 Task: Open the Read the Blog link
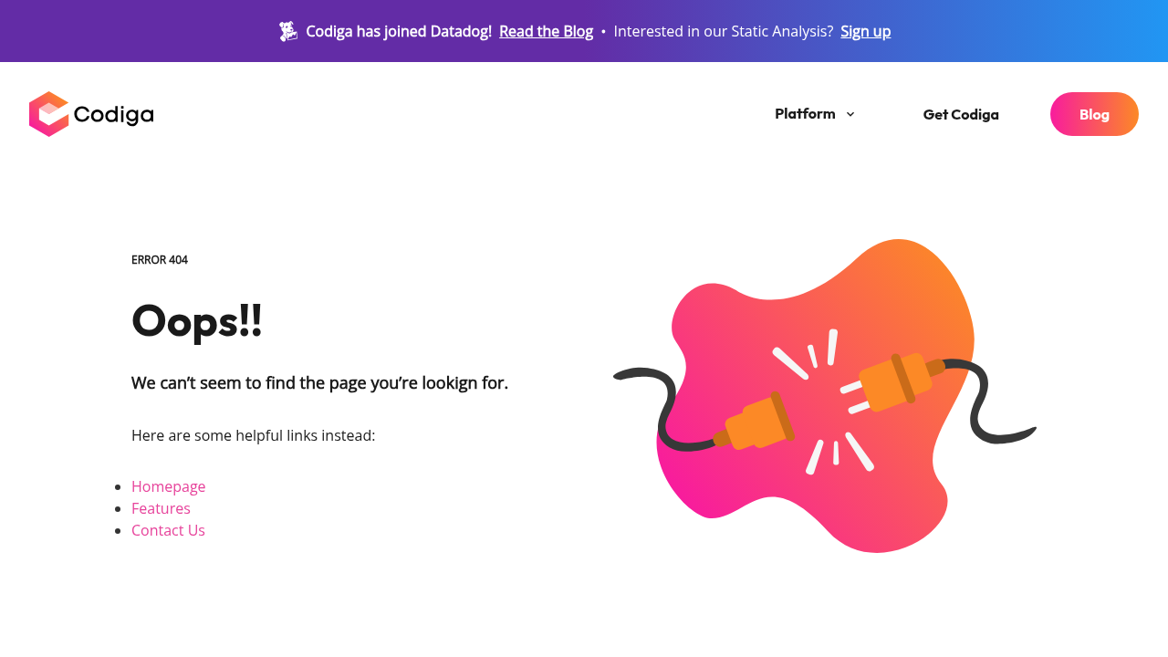point(546,31)
